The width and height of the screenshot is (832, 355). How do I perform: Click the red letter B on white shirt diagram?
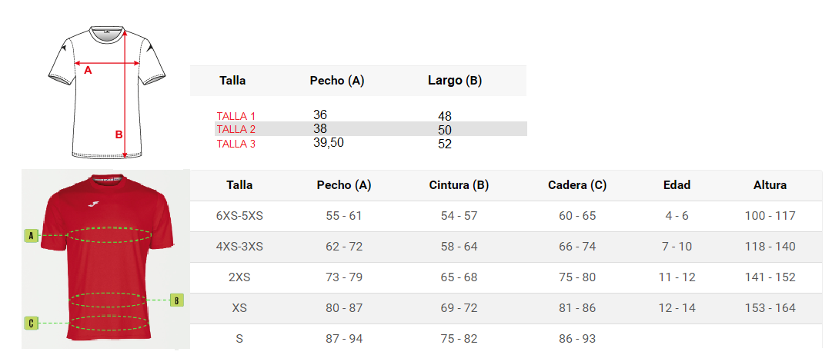point(119,134)
